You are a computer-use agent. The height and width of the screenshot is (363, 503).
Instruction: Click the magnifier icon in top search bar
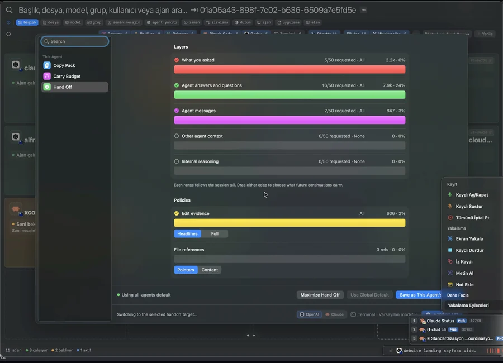(x=10, y=10)
